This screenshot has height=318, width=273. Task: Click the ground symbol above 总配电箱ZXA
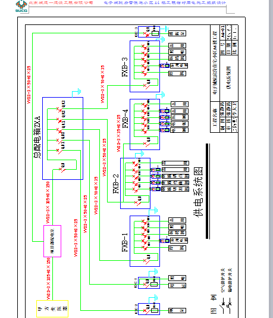[x=77, y=93]
